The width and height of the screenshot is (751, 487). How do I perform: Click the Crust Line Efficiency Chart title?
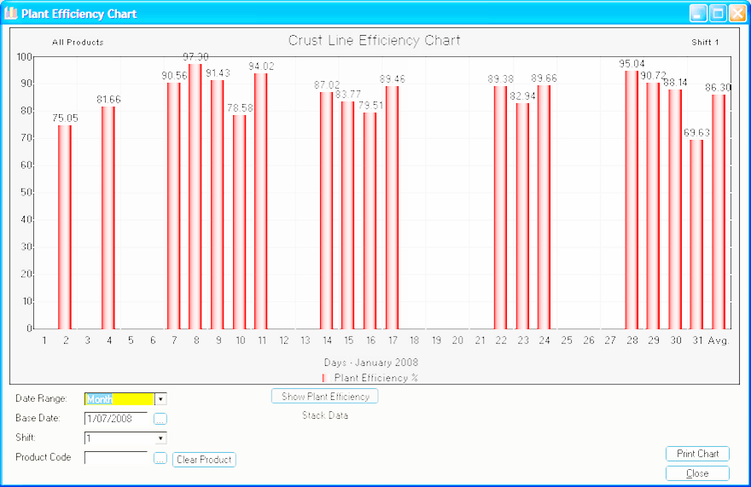(x=374, y=41)
